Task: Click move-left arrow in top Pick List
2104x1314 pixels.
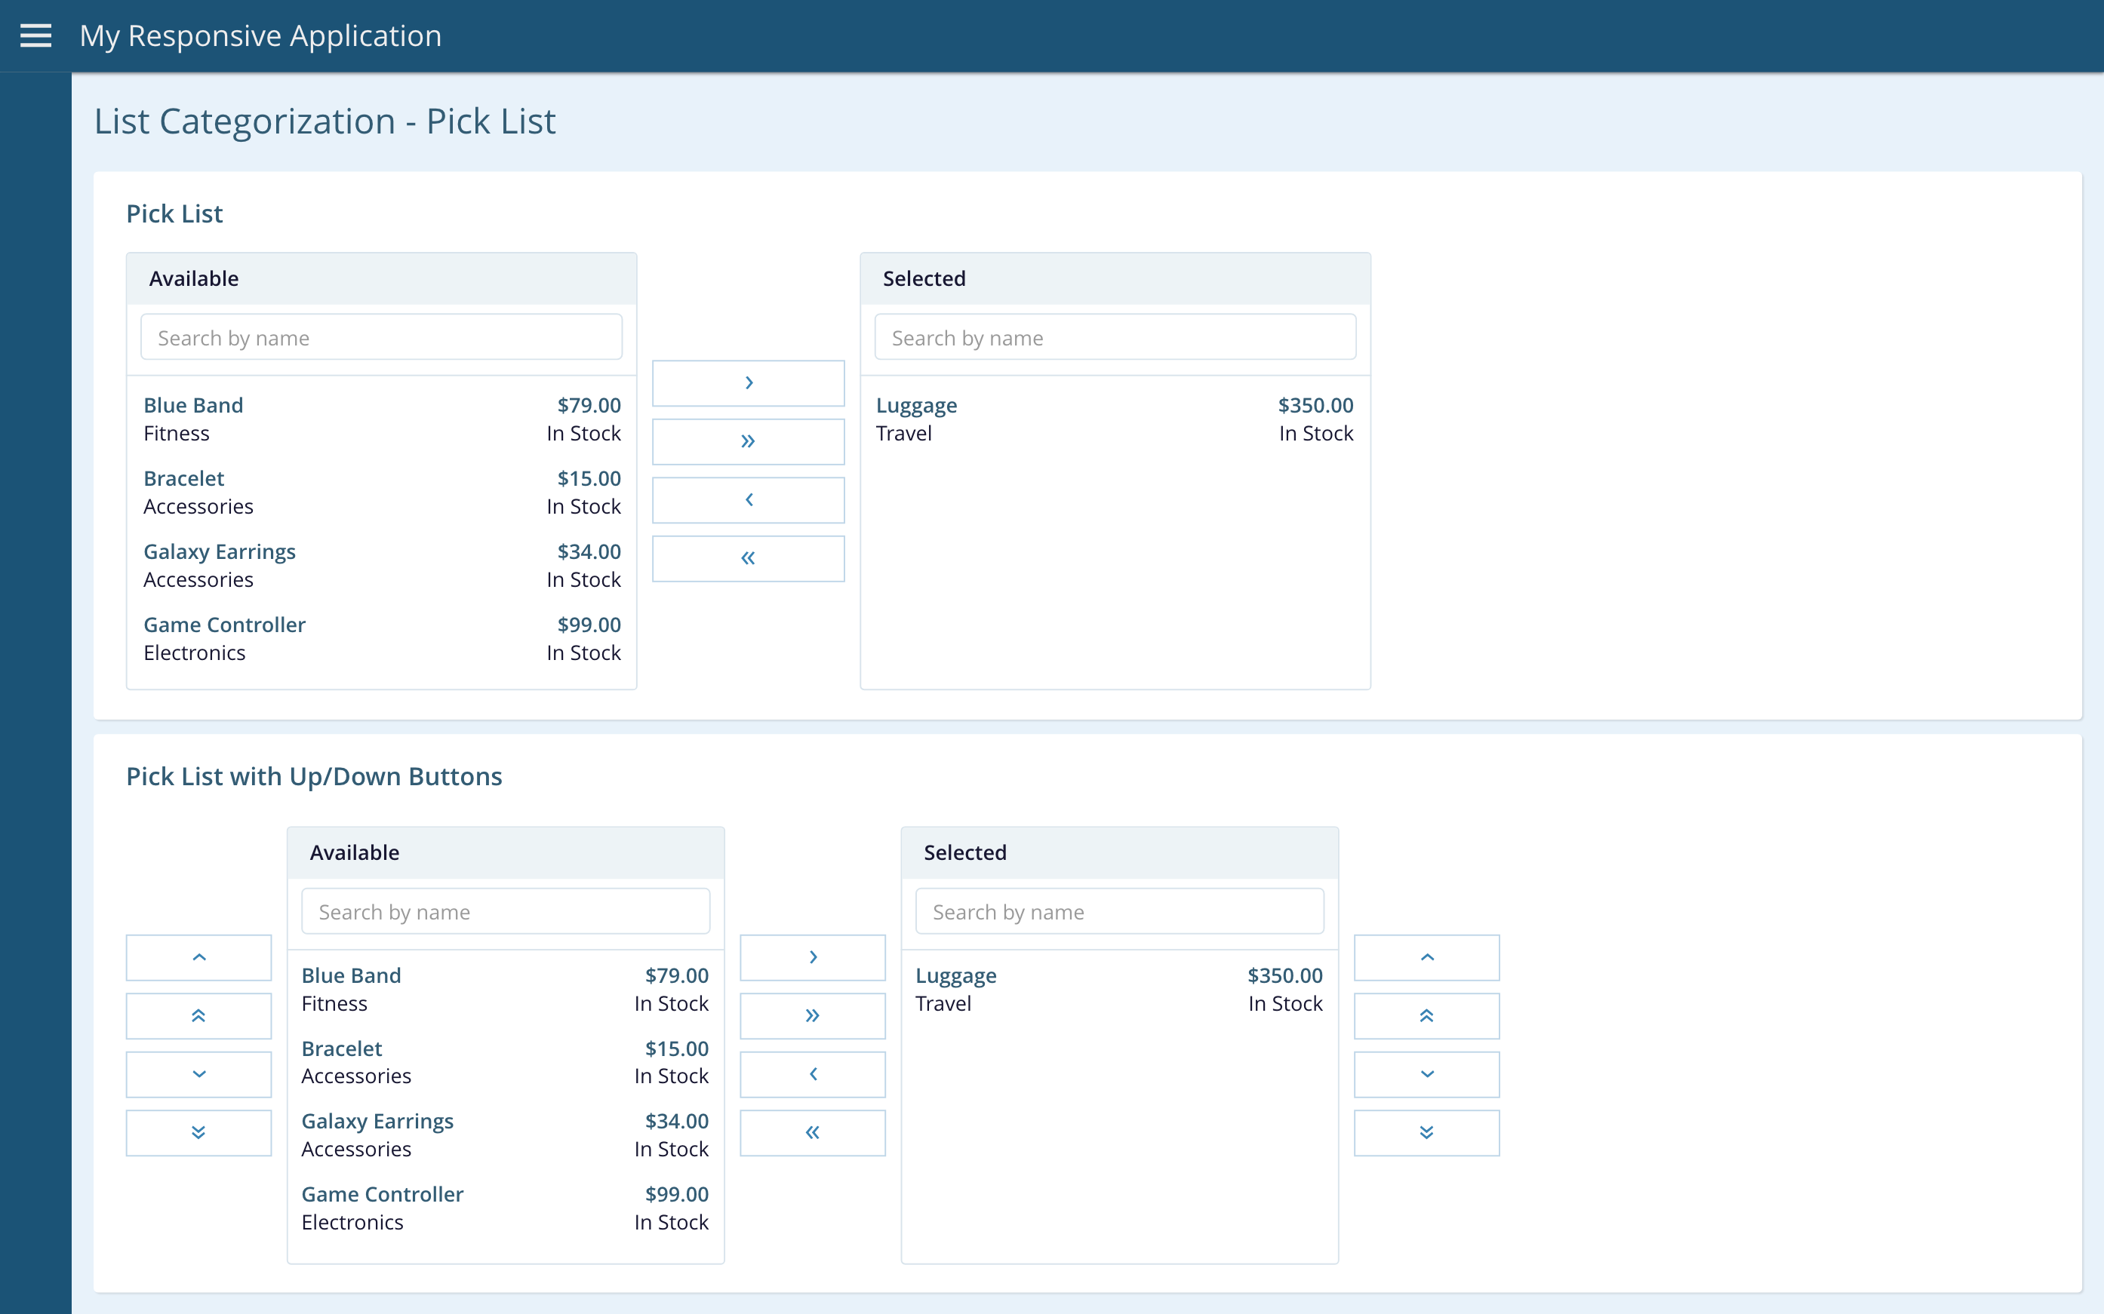Action: 748,499
